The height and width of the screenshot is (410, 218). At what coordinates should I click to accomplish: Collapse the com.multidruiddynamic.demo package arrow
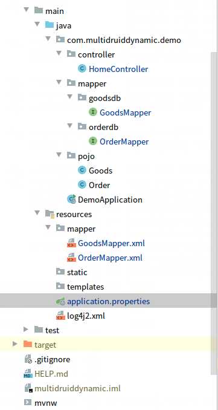click(x=48, y=39)
